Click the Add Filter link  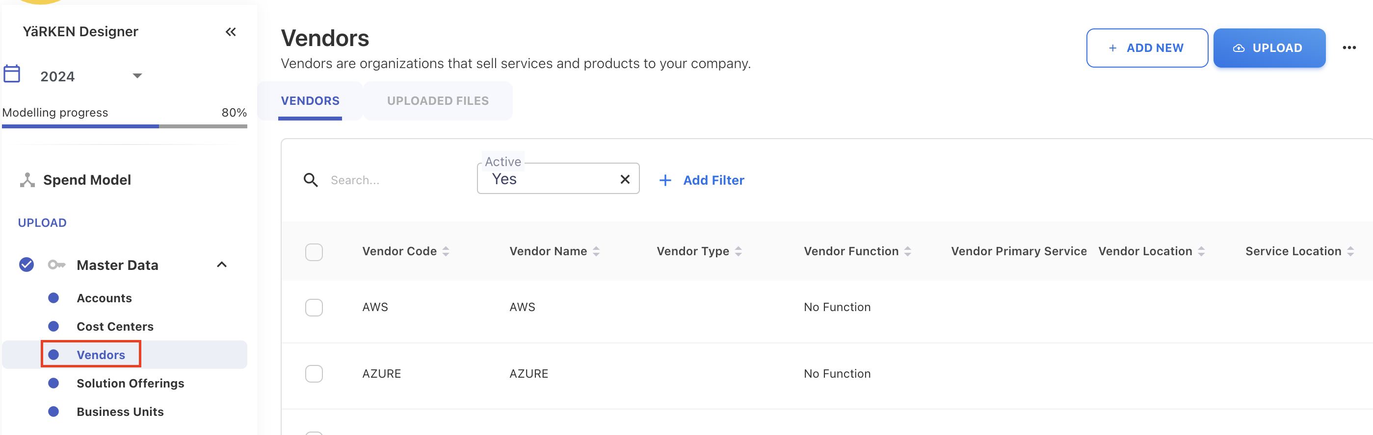701,180
